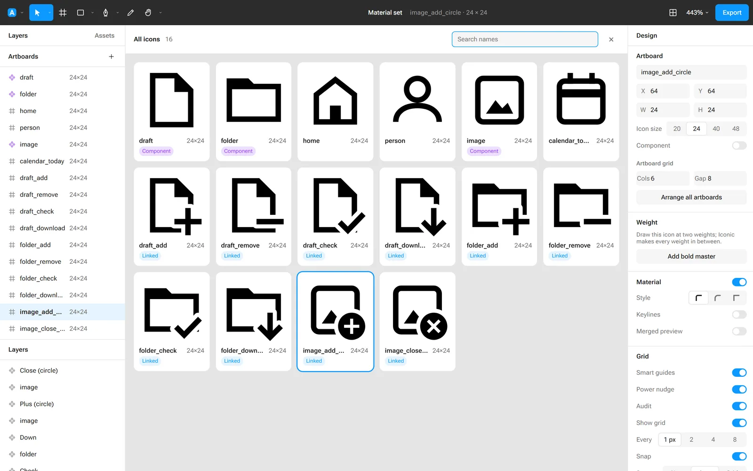Close the All icons overview panel

611,40
